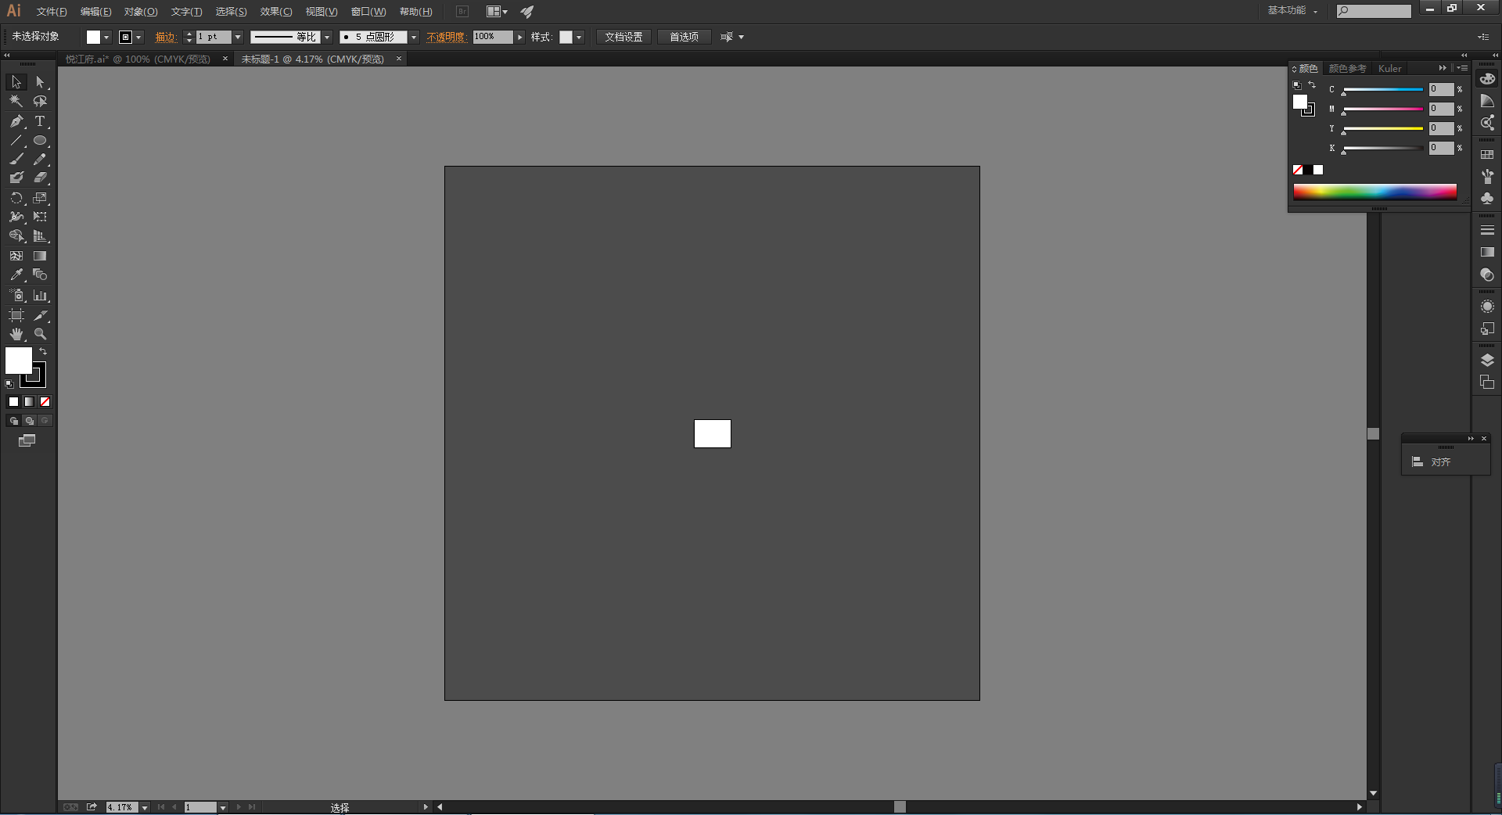
Task: Open fill color dropdown in control bar
Action: [106, 38]
